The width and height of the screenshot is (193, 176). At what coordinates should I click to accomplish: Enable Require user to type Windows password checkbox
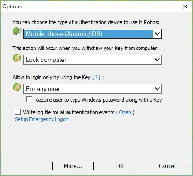[29, 99]
